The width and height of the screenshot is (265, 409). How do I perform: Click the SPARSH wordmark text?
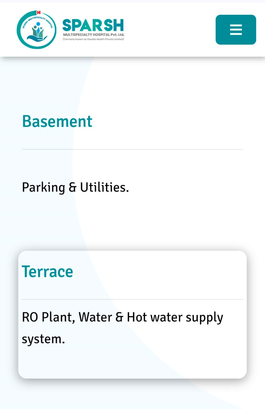tap(93, 25)
